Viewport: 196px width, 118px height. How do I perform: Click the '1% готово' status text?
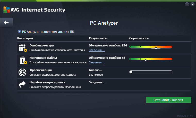pos(96,75)
